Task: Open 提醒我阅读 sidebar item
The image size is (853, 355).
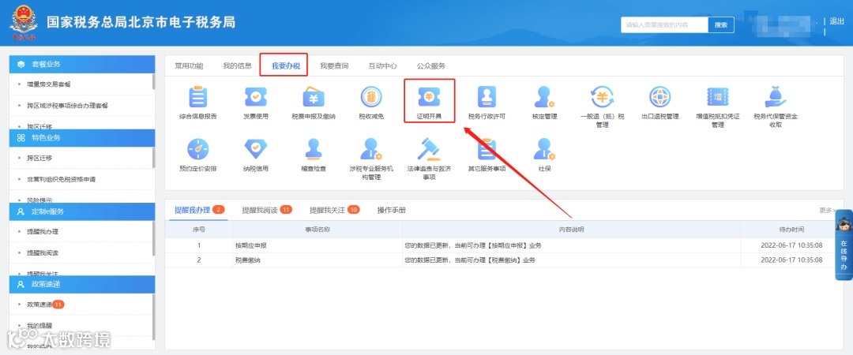Action: click(x=43, y=252)
